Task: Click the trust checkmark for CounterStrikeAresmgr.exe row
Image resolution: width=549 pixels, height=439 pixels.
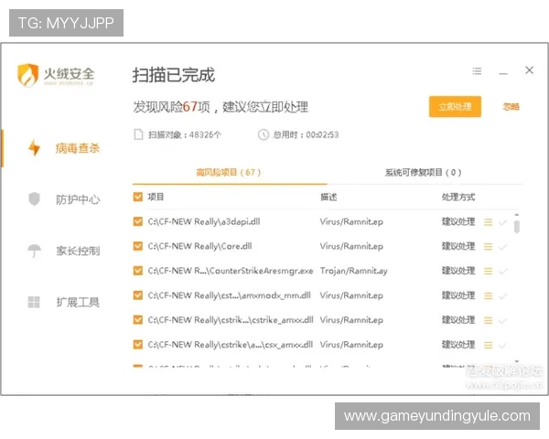Action: pyautogui.click(x=502, y=272)
